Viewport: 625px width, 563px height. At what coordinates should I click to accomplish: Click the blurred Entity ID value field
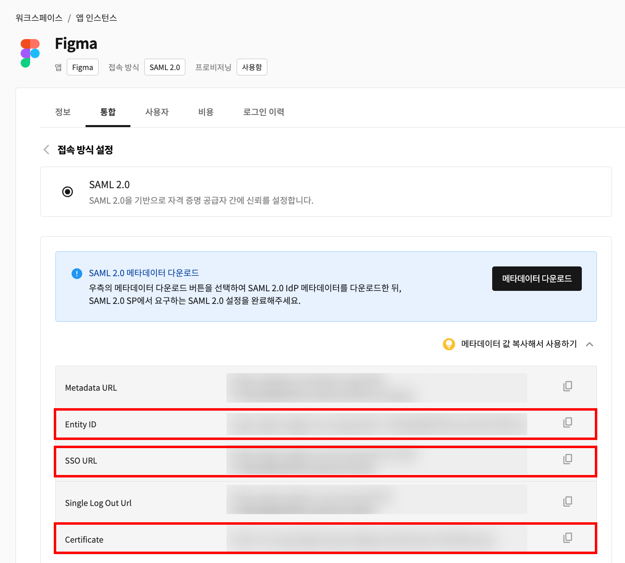377,424
